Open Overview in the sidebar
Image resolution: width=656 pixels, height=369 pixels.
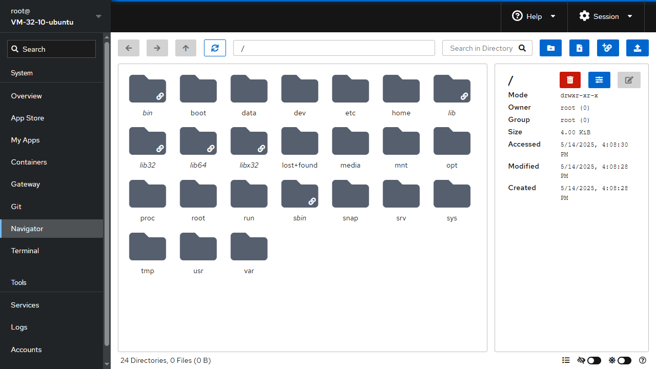(51, 96)
